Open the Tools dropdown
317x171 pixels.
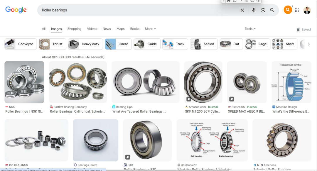tap(250, 29)
